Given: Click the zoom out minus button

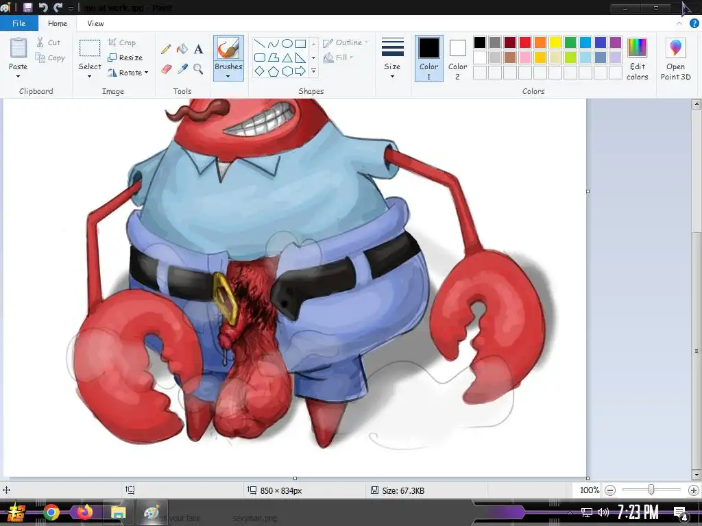Looking at the screenshot, I should pos(609,490).
